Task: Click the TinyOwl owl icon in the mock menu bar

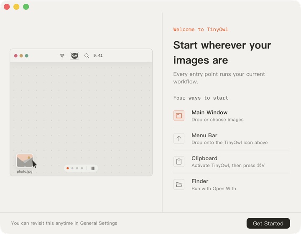Action: [x=74, y=56]
